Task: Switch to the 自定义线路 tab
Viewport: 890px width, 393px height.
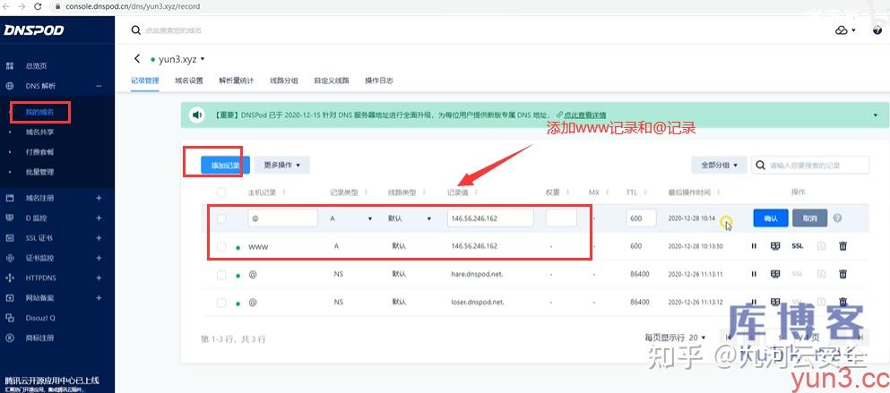Action: [x=332, y=81]
